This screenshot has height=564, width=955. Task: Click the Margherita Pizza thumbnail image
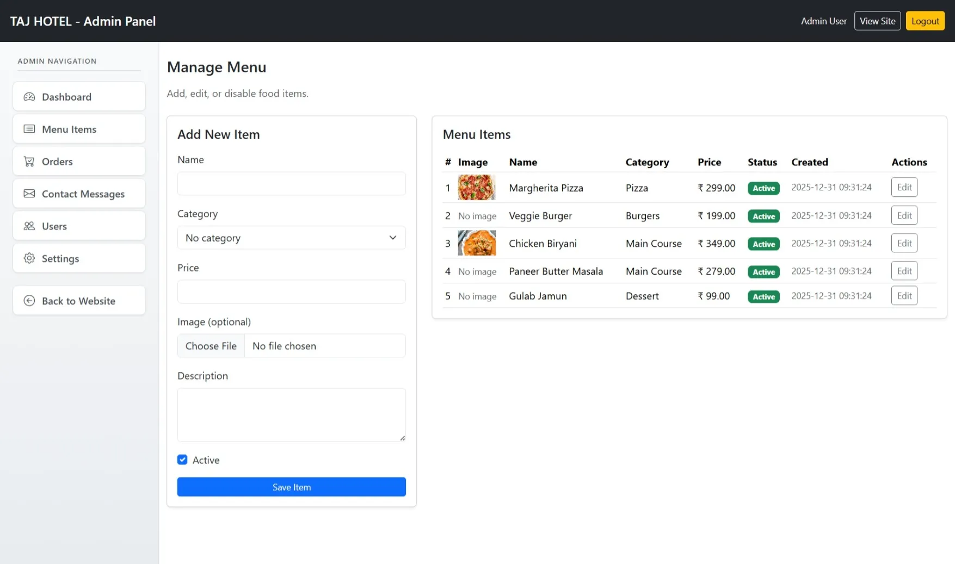pyautogui.click(x=477, y=188)
